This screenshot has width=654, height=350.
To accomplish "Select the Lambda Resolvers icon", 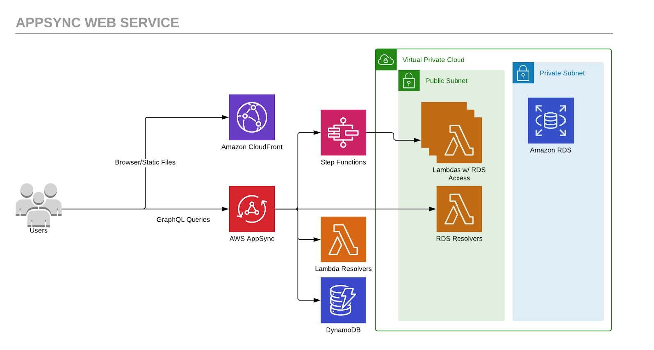I will pyautogui.click(x=343, y=239).
